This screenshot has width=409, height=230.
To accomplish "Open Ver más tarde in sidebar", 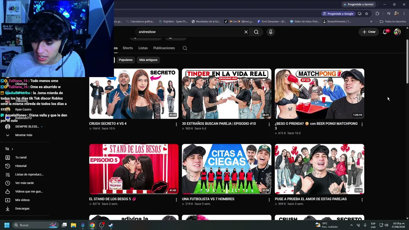I will (x=24, y=183).
